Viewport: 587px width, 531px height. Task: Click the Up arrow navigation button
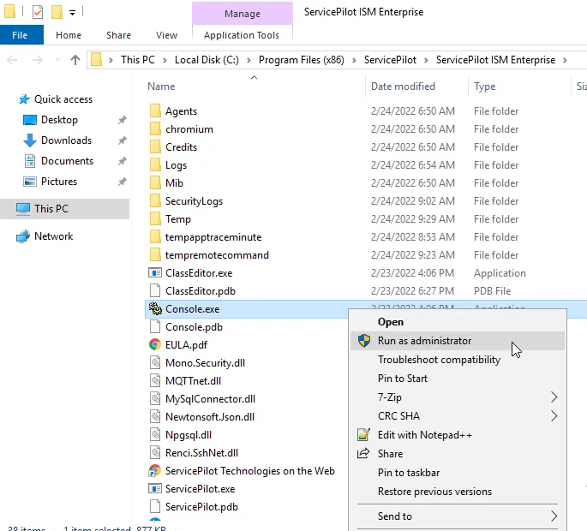(x=75, y=60)
